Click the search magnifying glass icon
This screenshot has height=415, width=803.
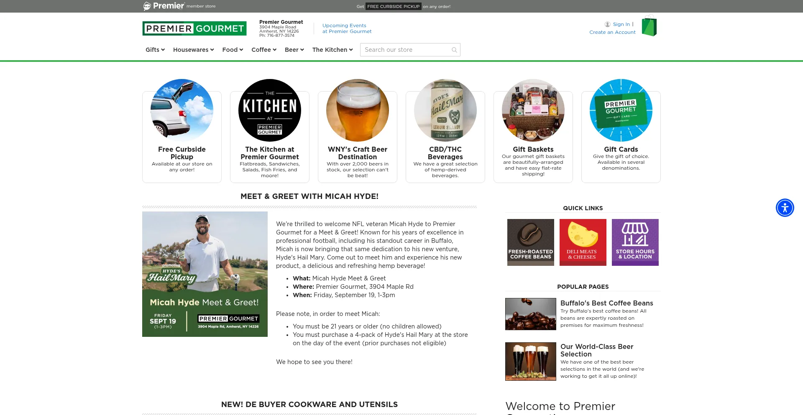454,50
